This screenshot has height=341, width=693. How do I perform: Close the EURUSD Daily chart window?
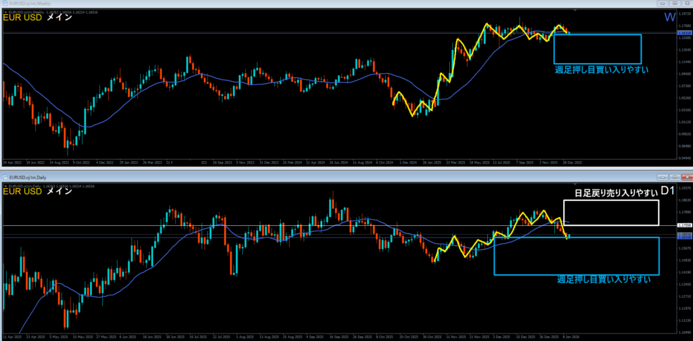coord(686,176)
